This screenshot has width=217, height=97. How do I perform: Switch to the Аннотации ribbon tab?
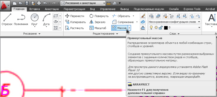(52, 9)
